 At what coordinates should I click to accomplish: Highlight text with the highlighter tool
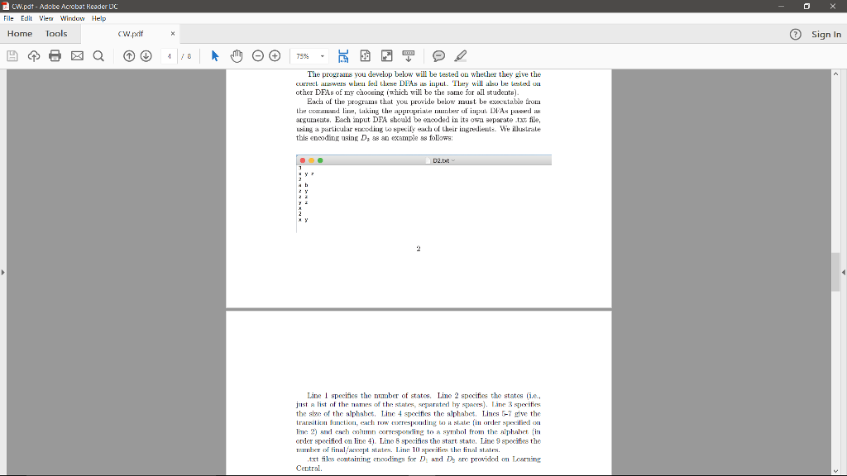pyautogui.click(x=460, y=55)
